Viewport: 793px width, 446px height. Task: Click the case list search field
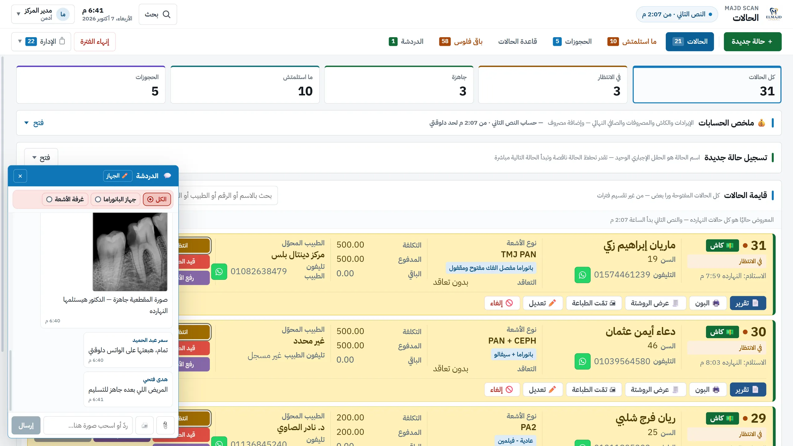pyautogui.click(x=228, y=195)
